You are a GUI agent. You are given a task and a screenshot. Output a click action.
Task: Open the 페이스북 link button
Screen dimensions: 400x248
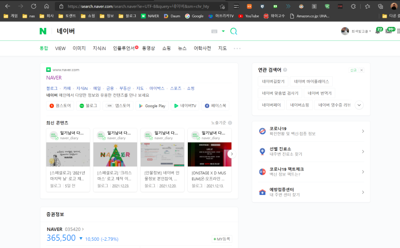pyautogui.click(x=215, y=106)
